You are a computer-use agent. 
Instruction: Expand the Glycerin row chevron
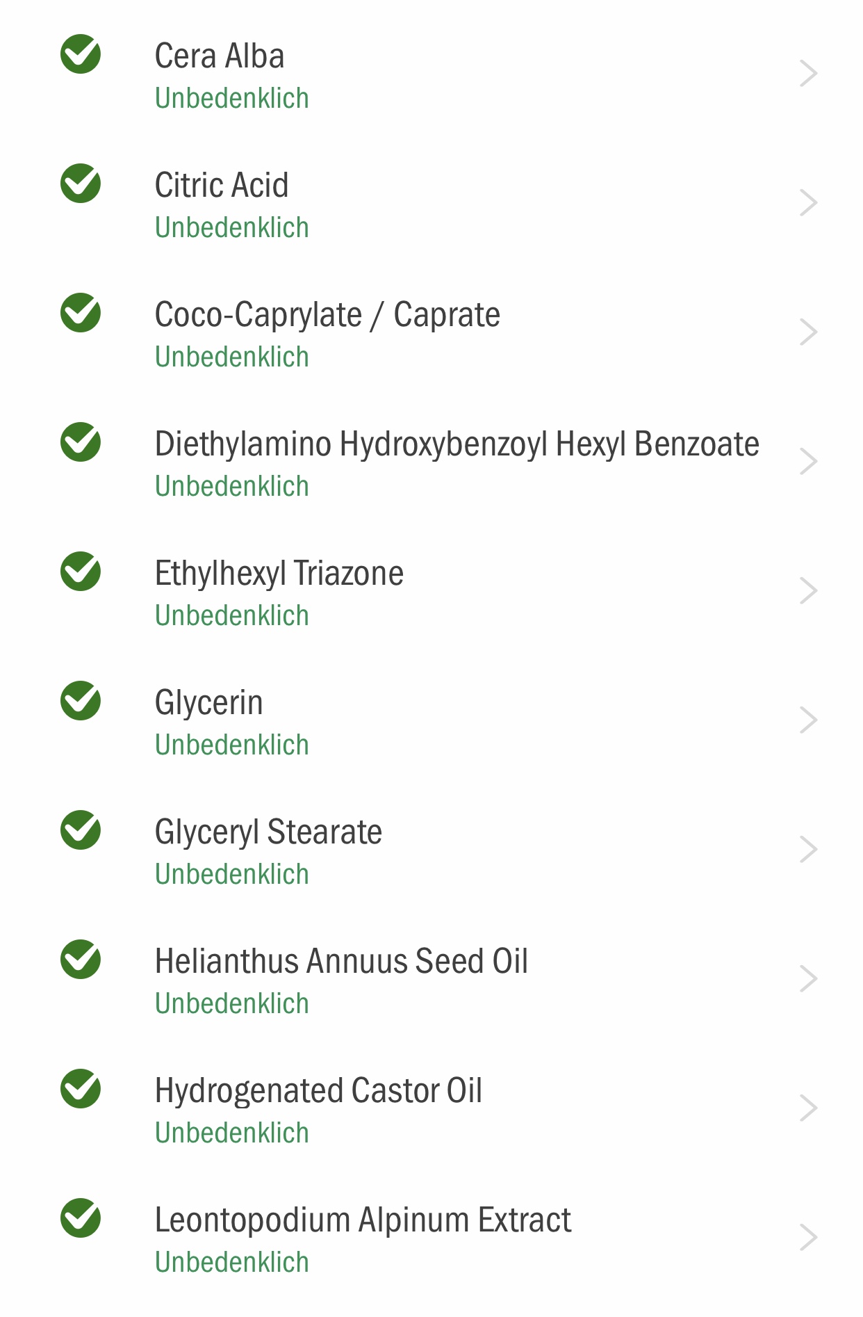808,720
